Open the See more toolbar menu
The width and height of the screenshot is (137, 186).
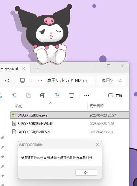coord(87,95)
